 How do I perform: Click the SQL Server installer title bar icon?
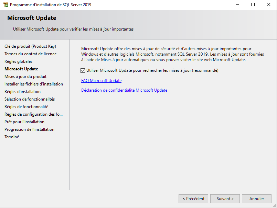pos(6,5)
